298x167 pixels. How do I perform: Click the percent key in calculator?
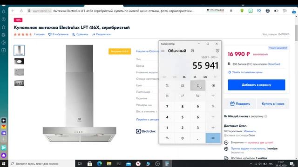(167, 85)
